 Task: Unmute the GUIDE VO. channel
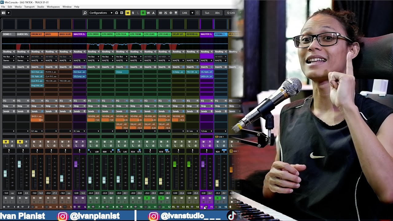(x=20, y=142)
